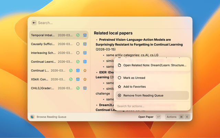Click the back arrow beside the search field

34,23
